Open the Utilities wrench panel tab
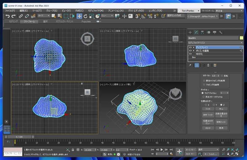 pyautogui.click(x=221, y=32)
